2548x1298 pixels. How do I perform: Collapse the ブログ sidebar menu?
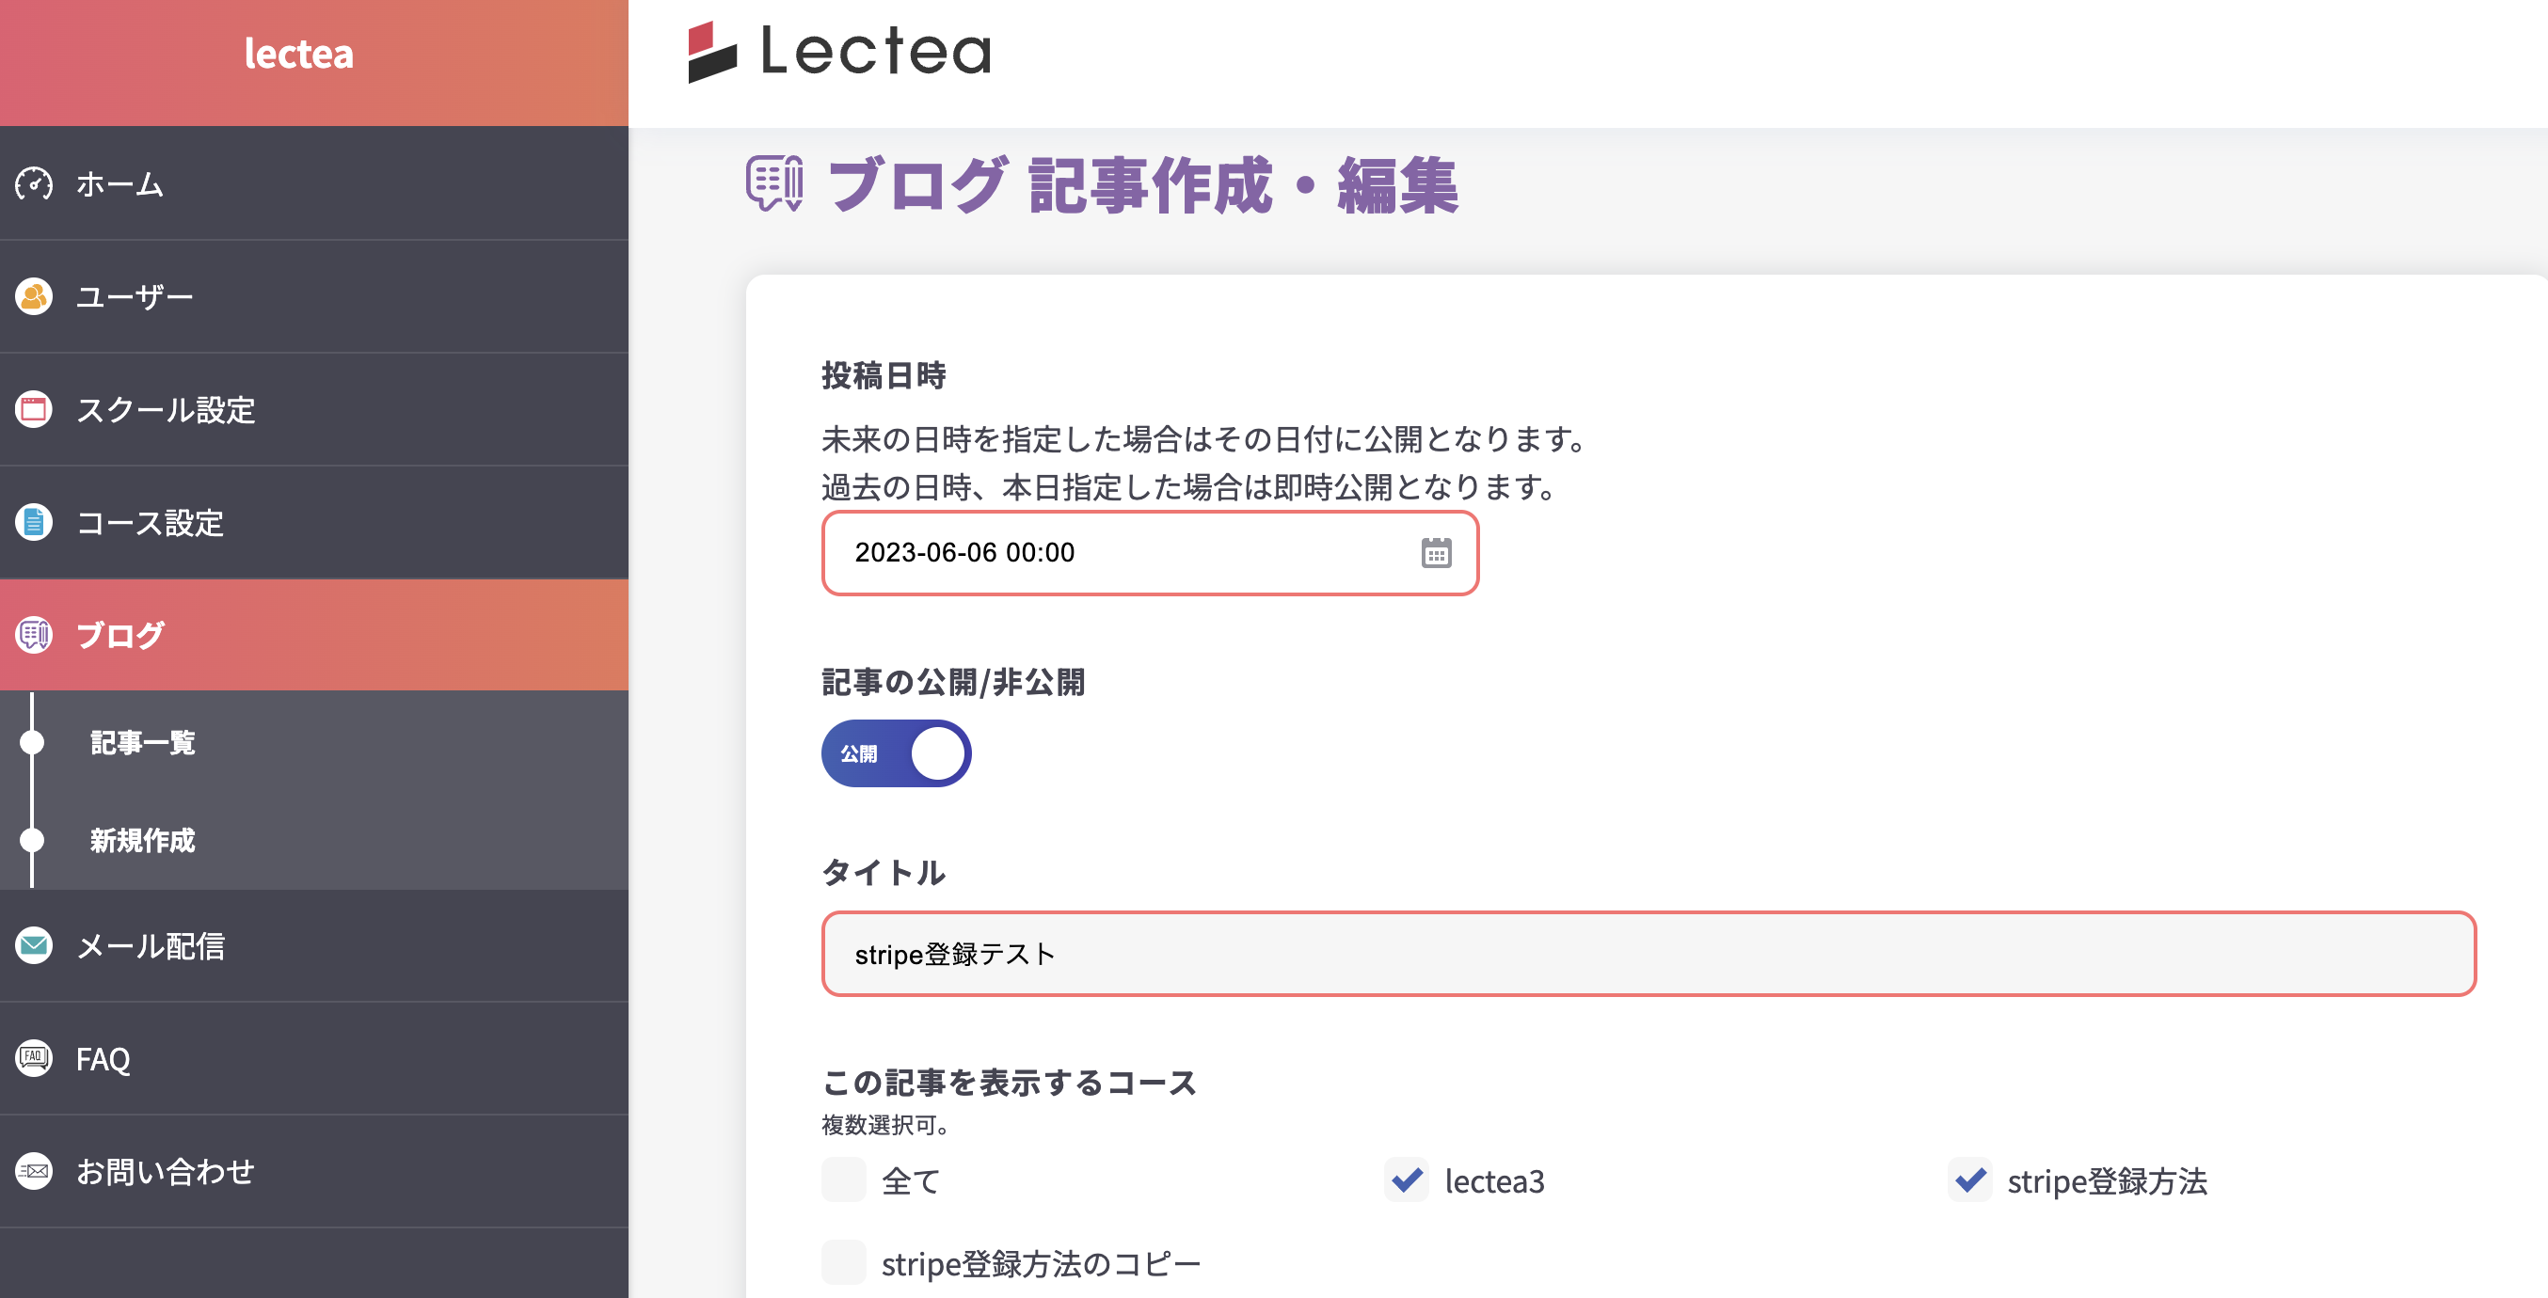click(x=313, y=635)
